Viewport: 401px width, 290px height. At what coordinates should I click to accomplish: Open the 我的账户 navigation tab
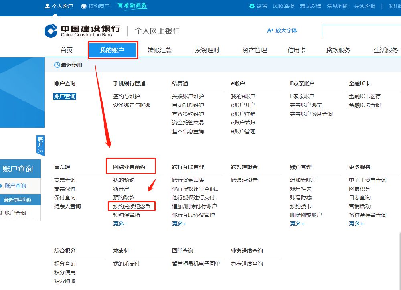[112, 50]
